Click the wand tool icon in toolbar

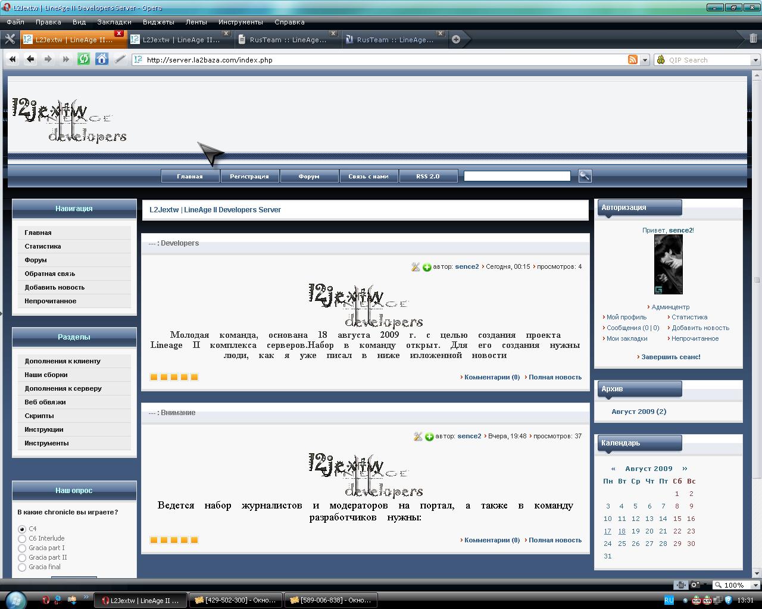[x=120, y=59]
